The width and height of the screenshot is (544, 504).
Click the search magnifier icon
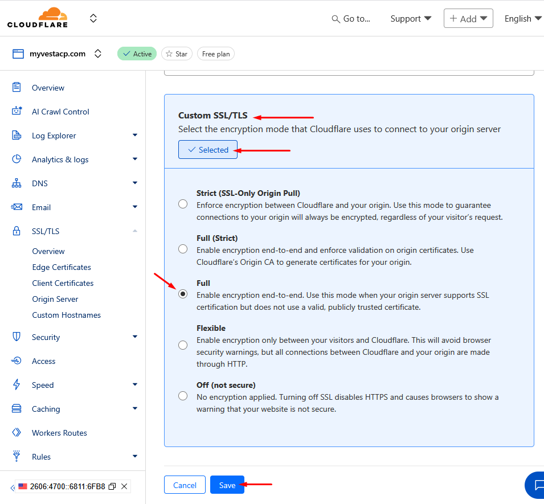[x=336, y=19]
